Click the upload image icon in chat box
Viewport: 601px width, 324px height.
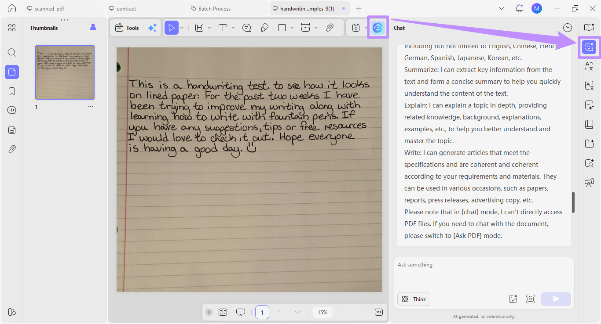coord(513,299)
